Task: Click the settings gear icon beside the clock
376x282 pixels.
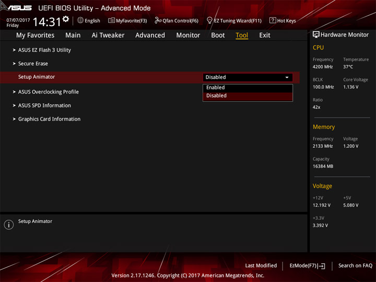Action: 66,19
